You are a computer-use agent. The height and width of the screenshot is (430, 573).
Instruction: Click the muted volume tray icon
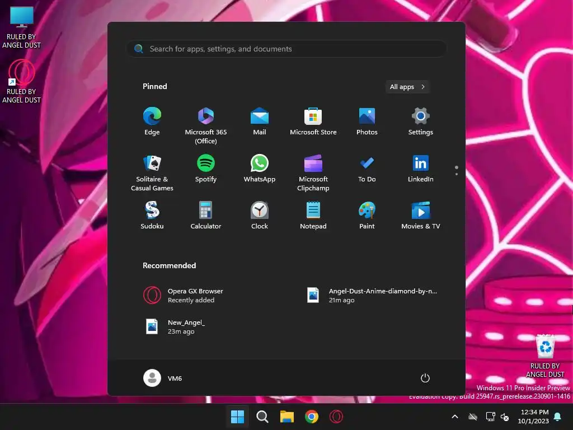point(505,417)
